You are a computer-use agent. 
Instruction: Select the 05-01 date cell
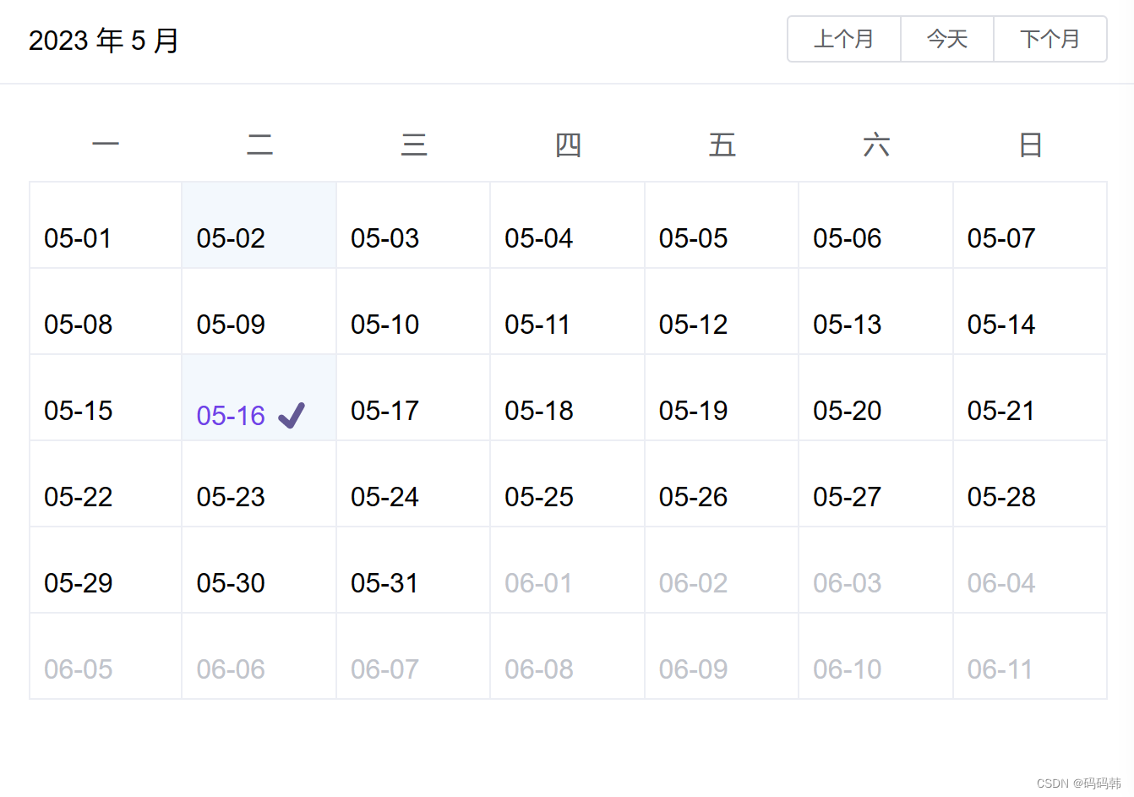point(106,226)
